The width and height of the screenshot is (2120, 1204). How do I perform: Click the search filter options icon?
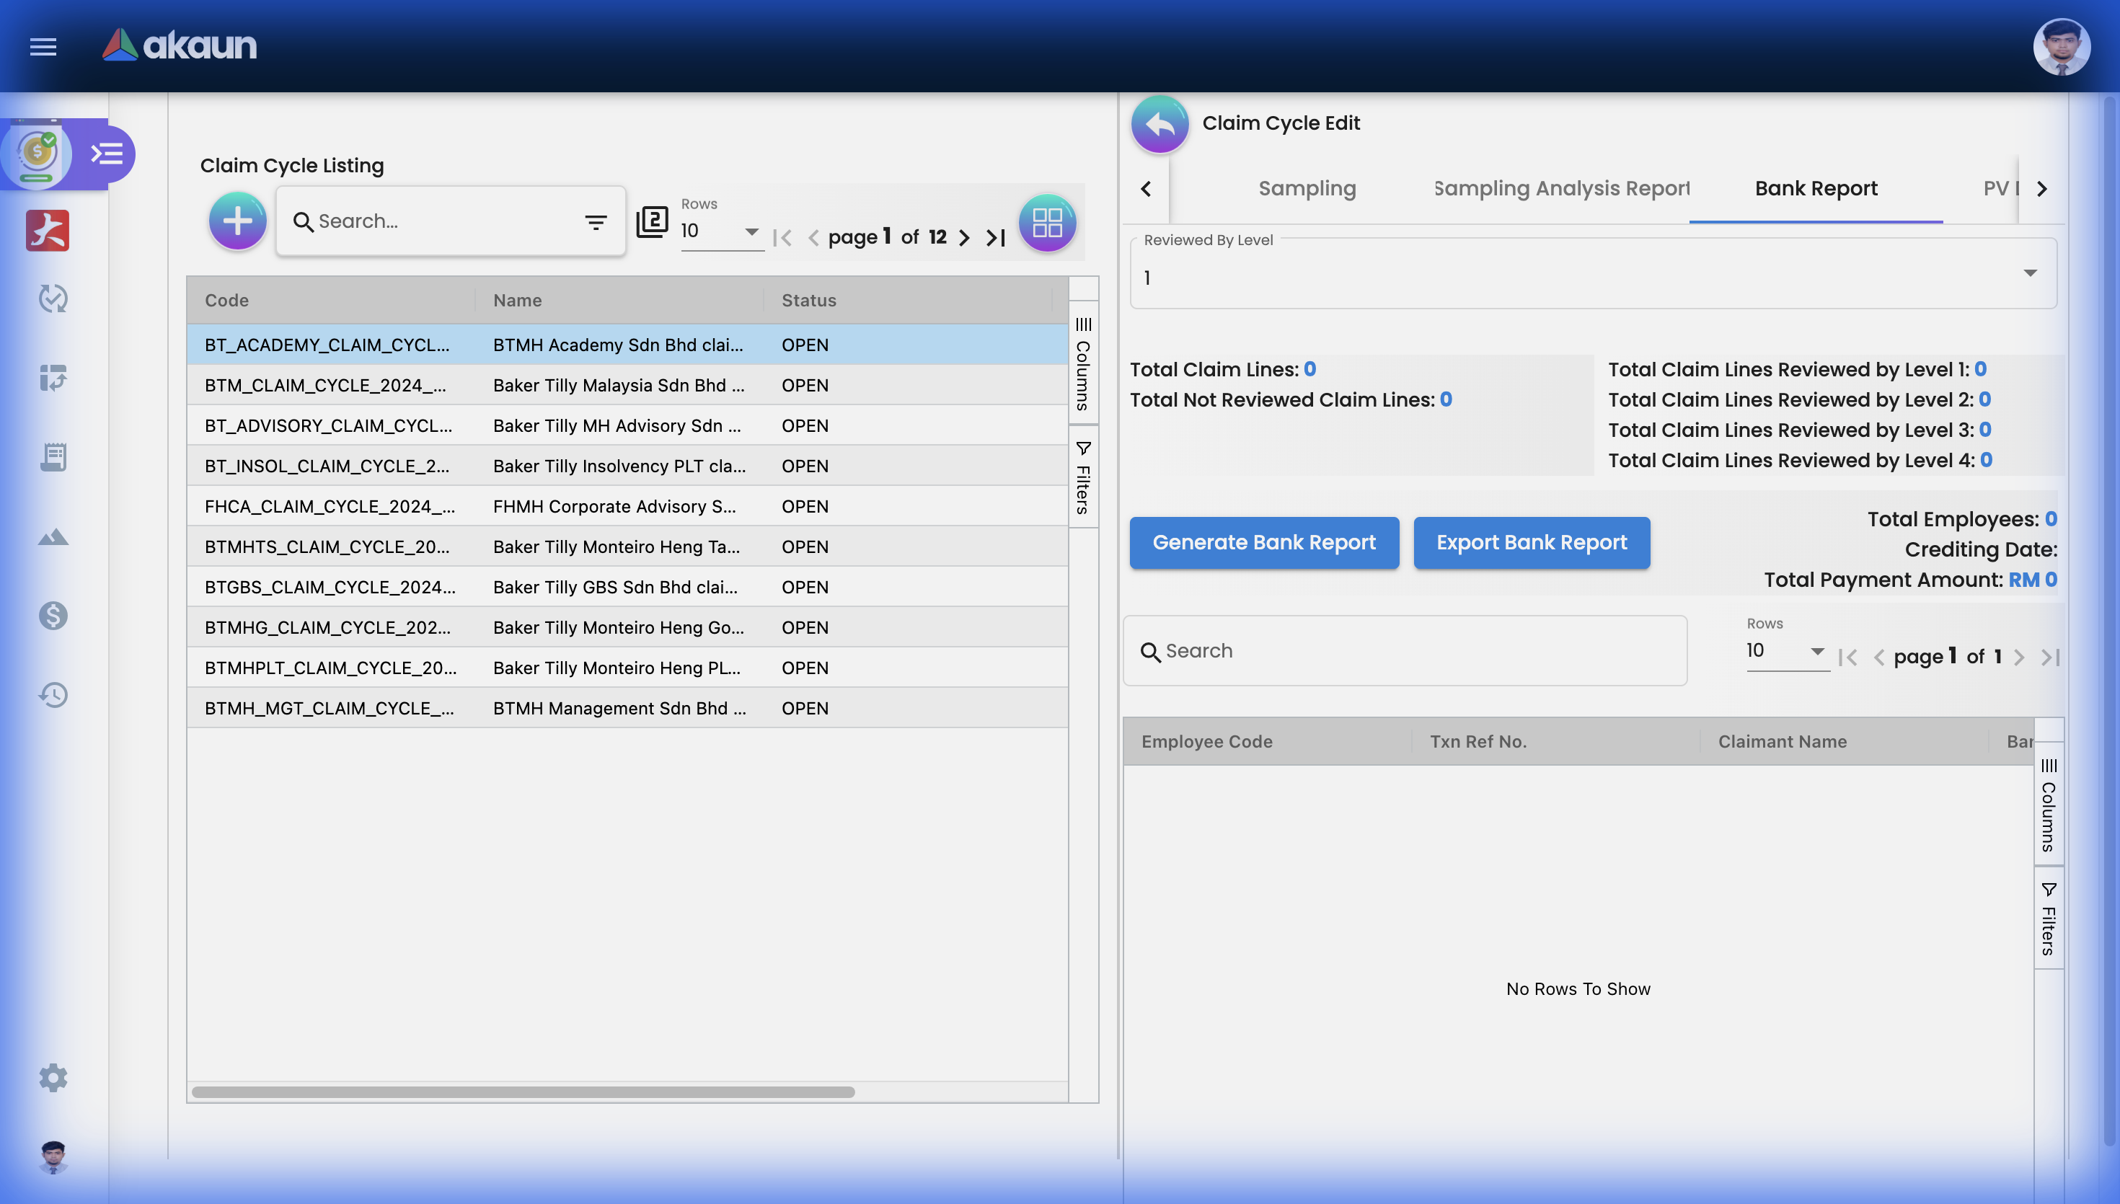596,221
